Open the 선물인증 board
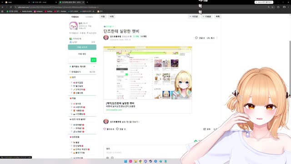 pos(79,93)
